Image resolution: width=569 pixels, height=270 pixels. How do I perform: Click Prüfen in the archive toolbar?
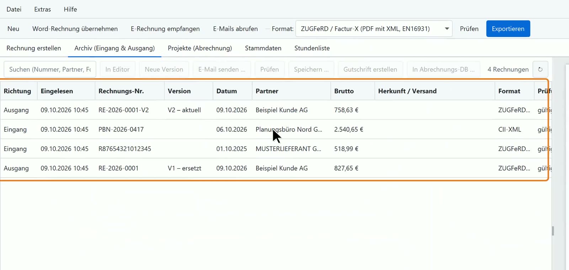point(270,69)
